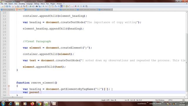This screenshot has height=106, width=188.
Task: Click the 'UTF-8' encoding status field
Action: click(x=170, y=100)
